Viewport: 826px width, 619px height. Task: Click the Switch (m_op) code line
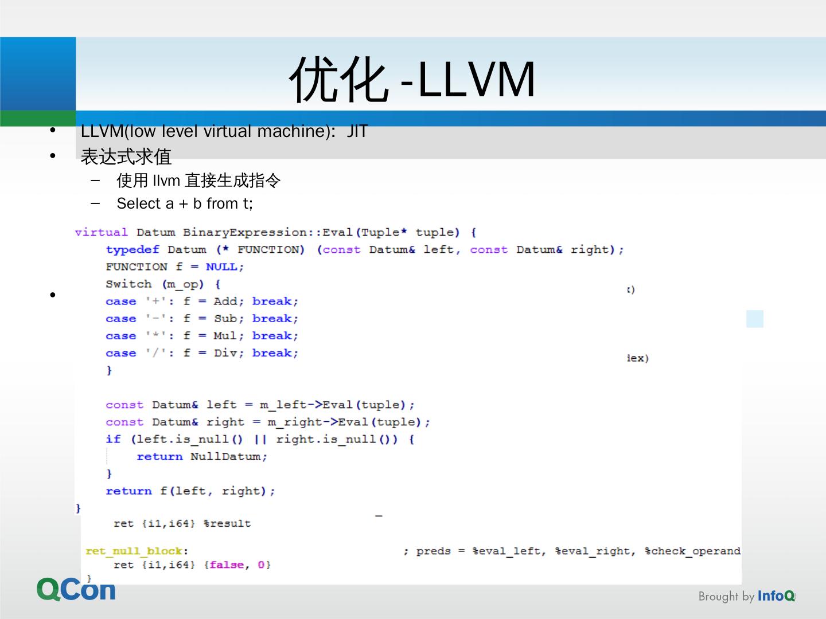tap(163, 284)
